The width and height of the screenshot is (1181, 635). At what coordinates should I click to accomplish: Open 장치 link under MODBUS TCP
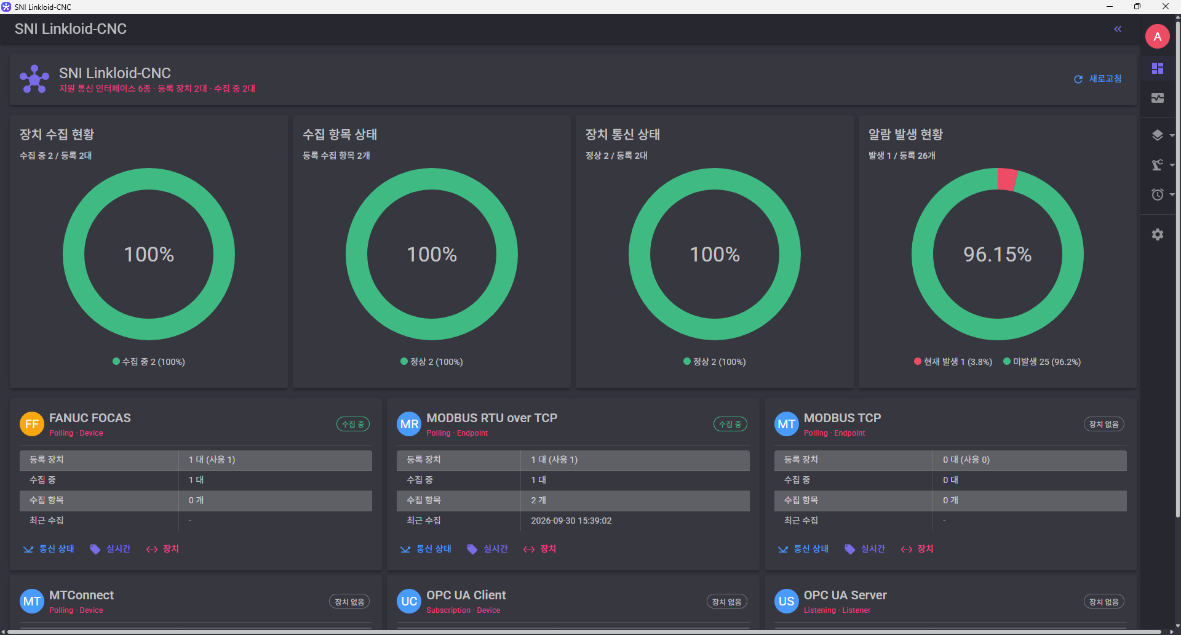click(x=918, y=549)
